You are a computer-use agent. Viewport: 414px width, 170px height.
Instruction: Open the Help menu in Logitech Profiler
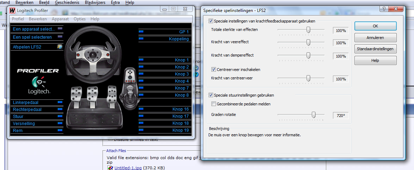click(x=95, y=19)
